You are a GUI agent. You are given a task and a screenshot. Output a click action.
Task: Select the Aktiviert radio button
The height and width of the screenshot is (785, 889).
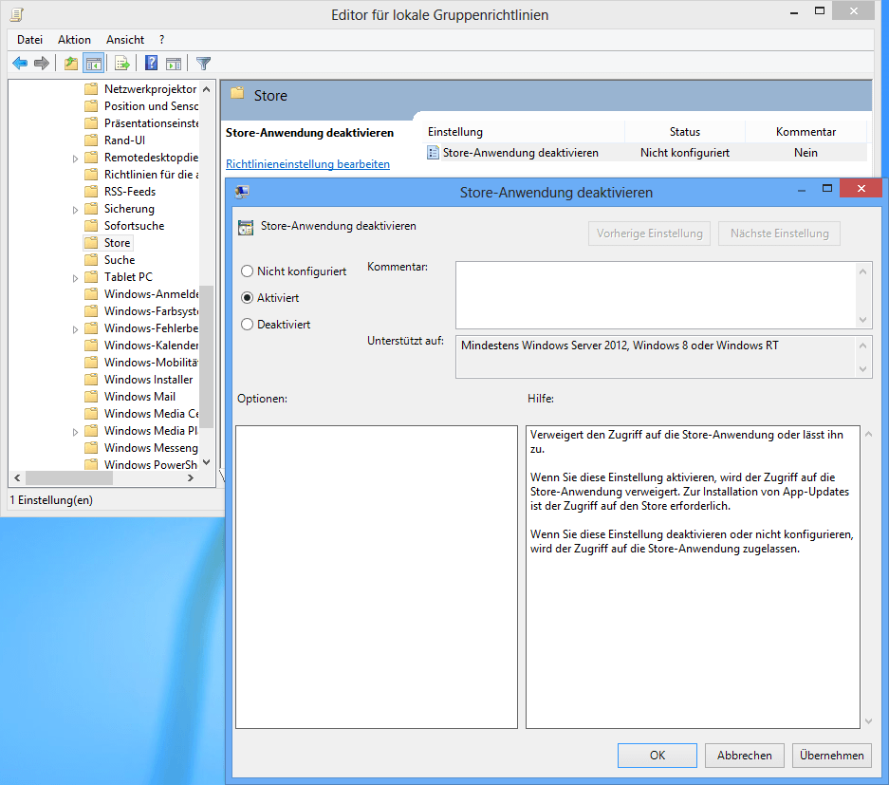click(x=247, y=298)
